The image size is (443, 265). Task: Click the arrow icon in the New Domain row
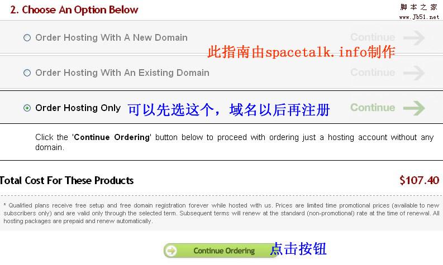coord(414,37)
